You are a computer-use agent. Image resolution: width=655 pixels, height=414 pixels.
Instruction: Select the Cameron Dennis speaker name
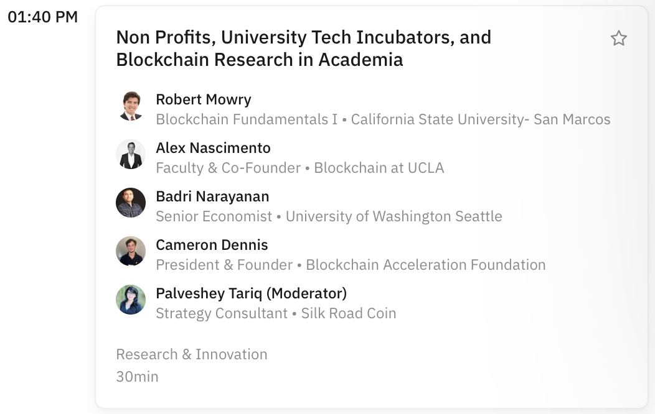pyautogui.click(x=212, y=245)
